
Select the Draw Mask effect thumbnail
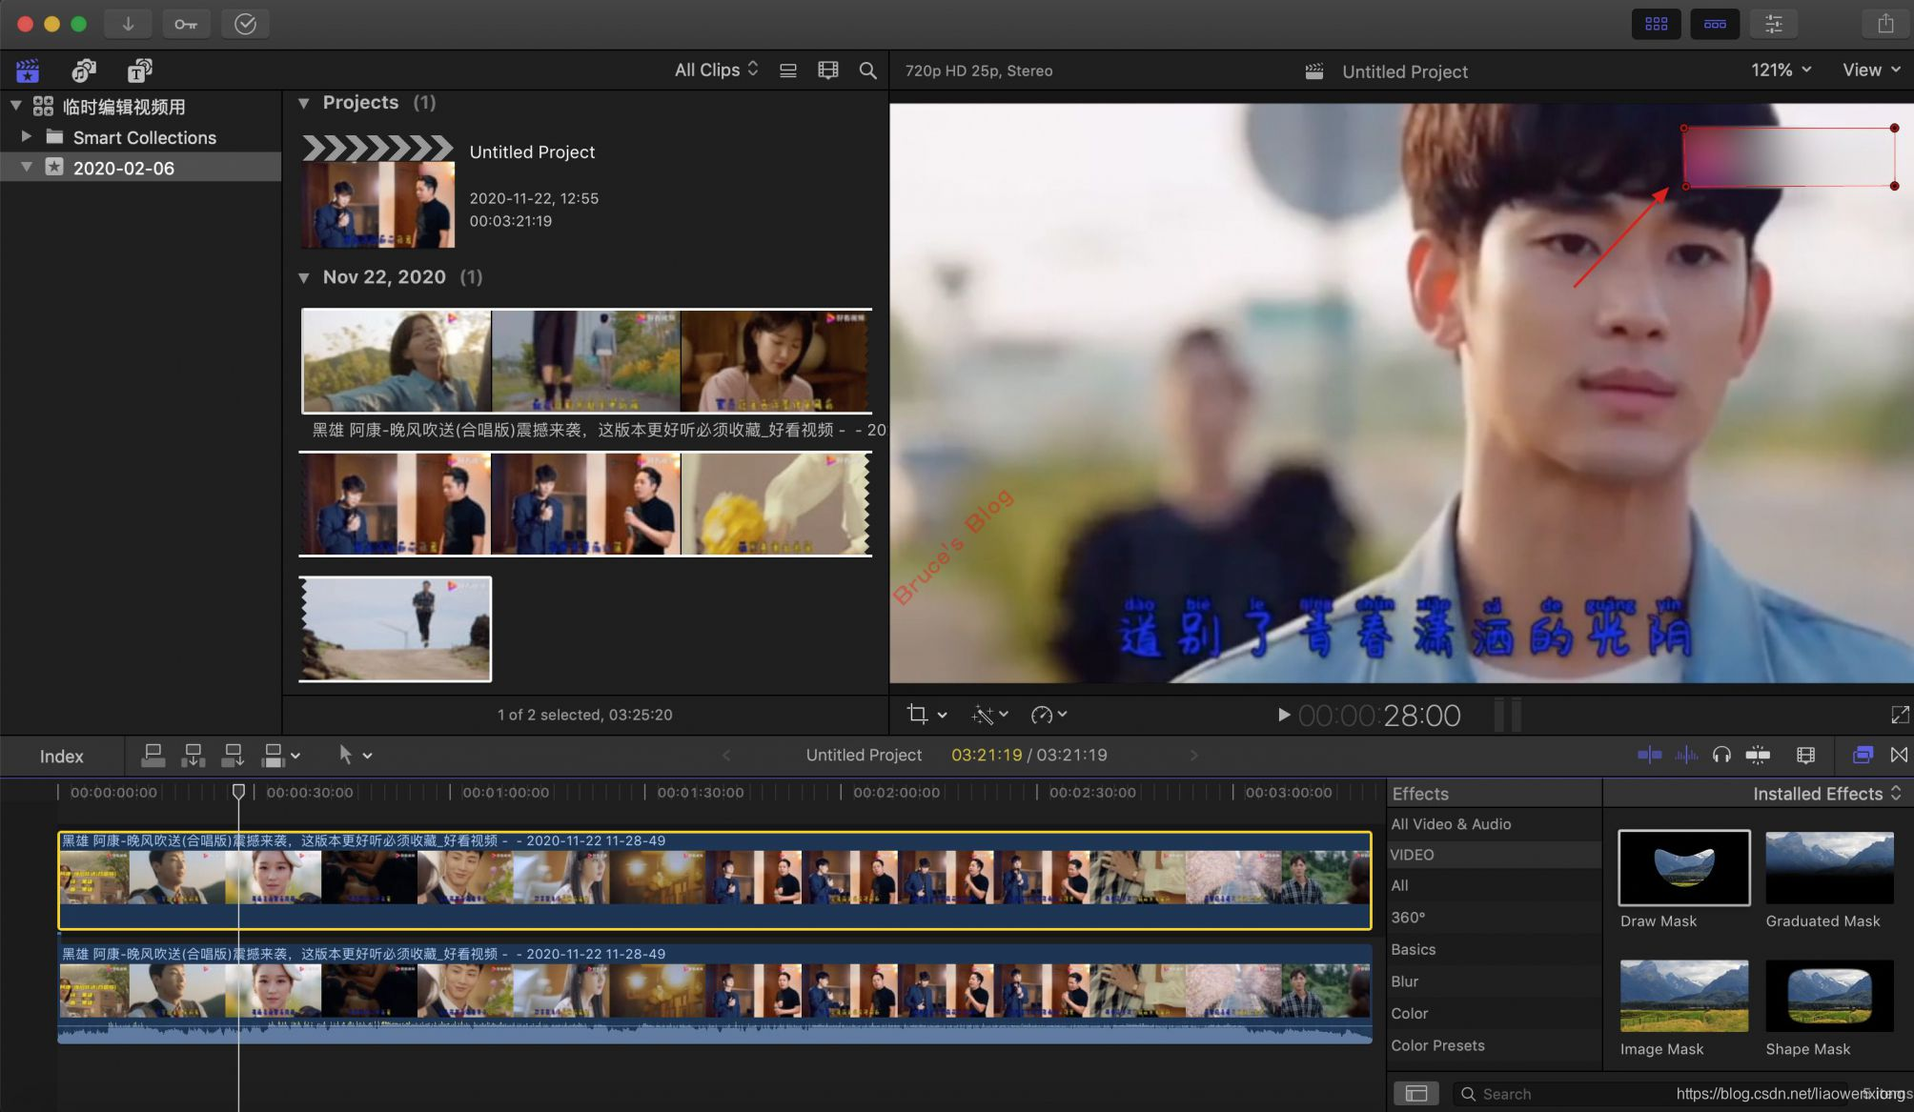pos(1683,868)
